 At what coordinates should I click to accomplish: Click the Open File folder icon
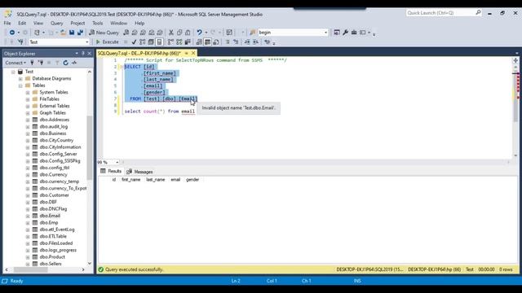point(63,33)
